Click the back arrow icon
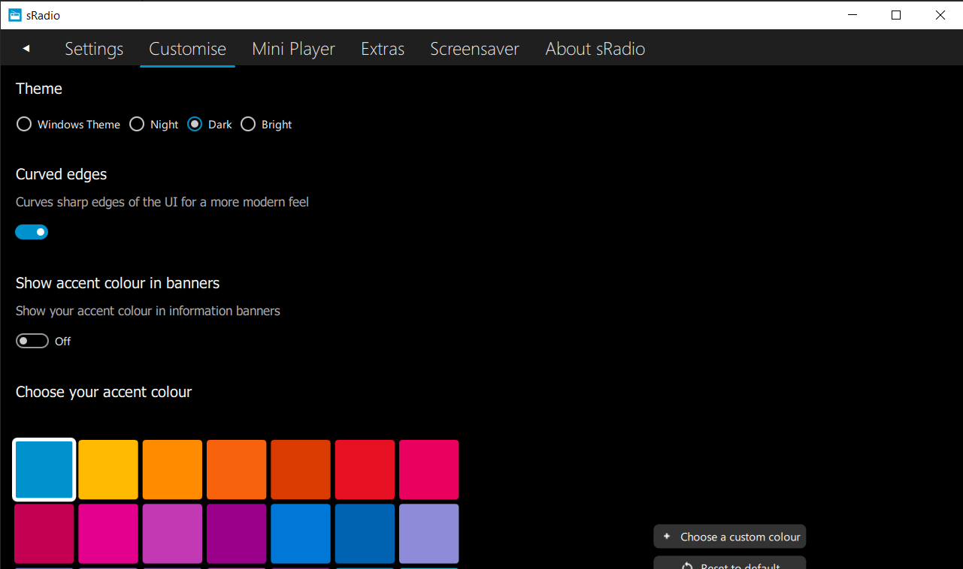Image resolution: width=963 pixels, height=569 pixels. [x=26, y=49]
